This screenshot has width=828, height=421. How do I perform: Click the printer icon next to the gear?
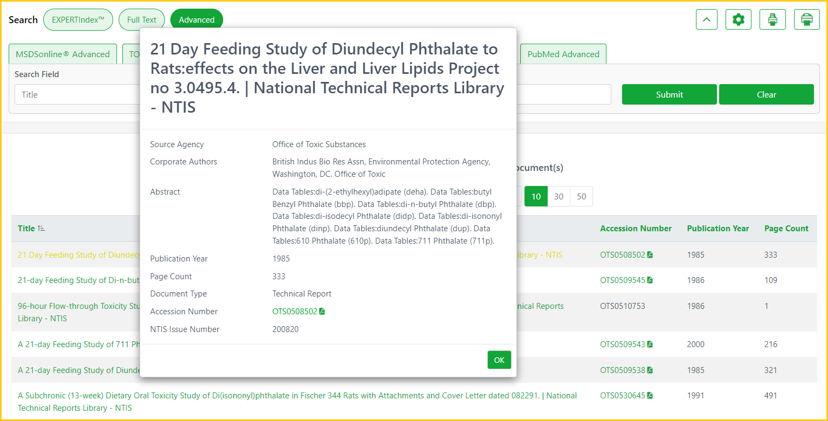tap(772, 20)
